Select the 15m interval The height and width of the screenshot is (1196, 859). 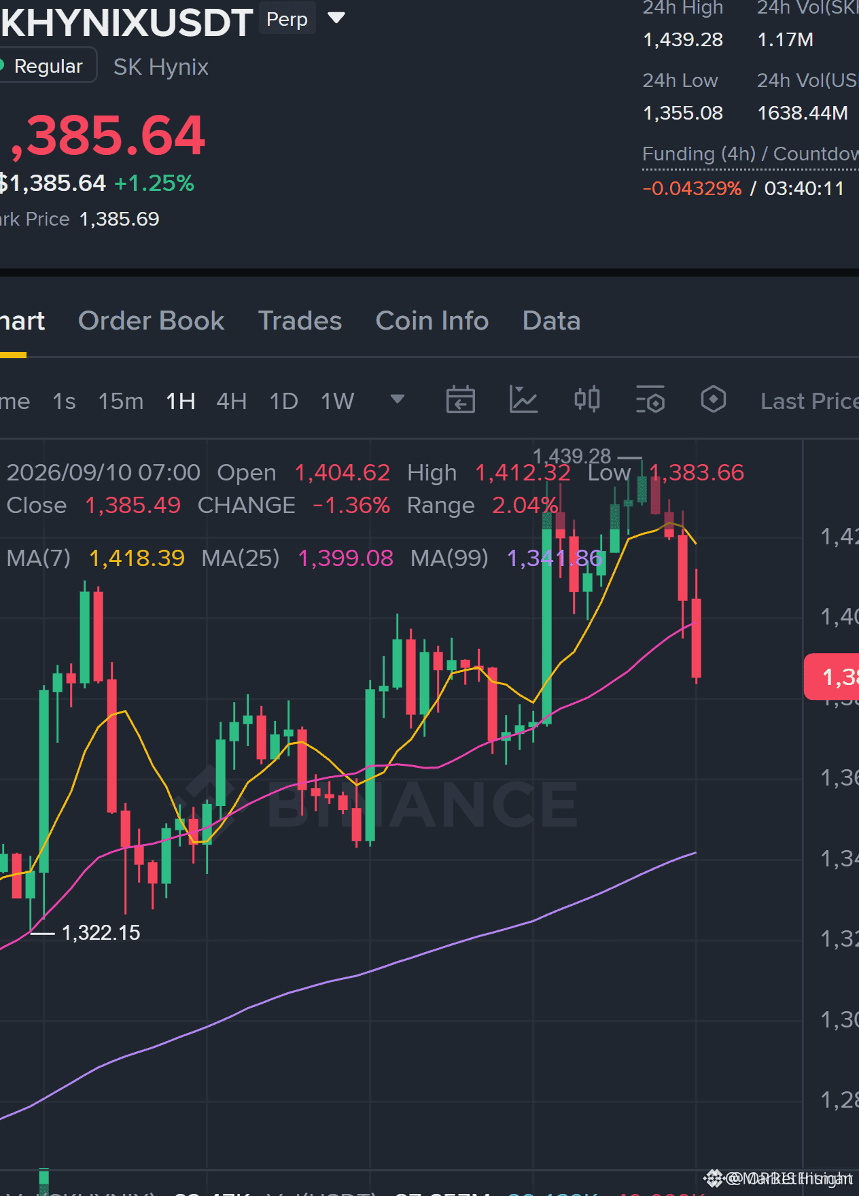click(121, 401)
